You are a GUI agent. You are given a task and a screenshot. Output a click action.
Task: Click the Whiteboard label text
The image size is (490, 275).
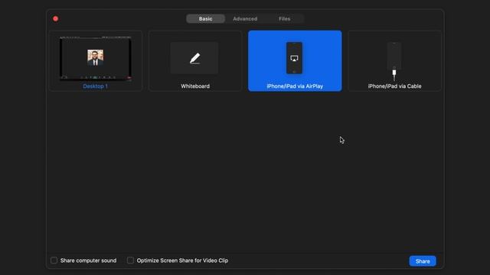[x=195, y=86]
